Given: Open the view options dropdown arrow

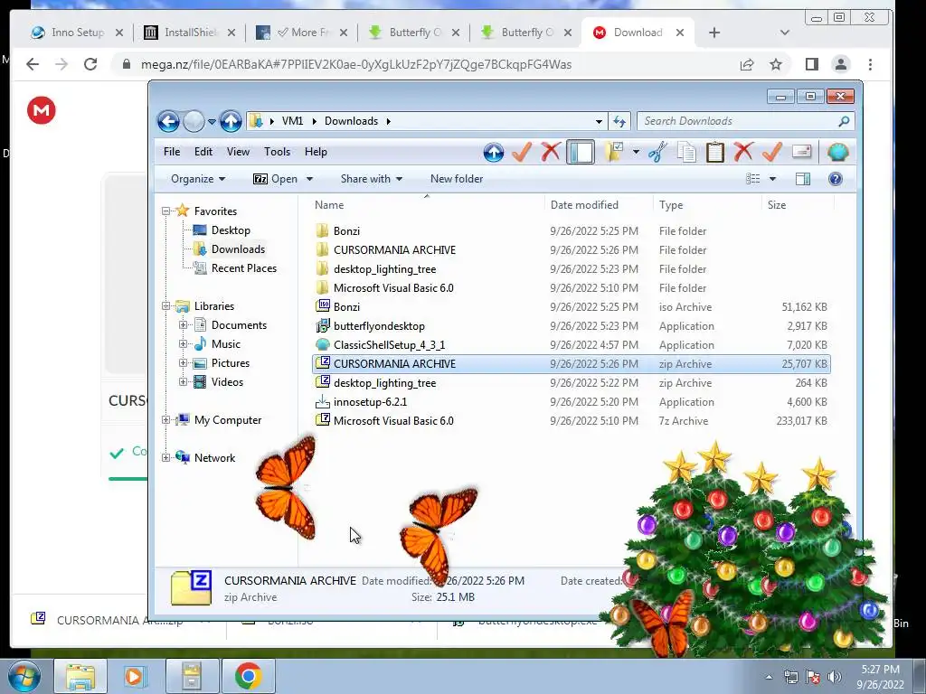Looking at the screenshot, I should [772, 179].
